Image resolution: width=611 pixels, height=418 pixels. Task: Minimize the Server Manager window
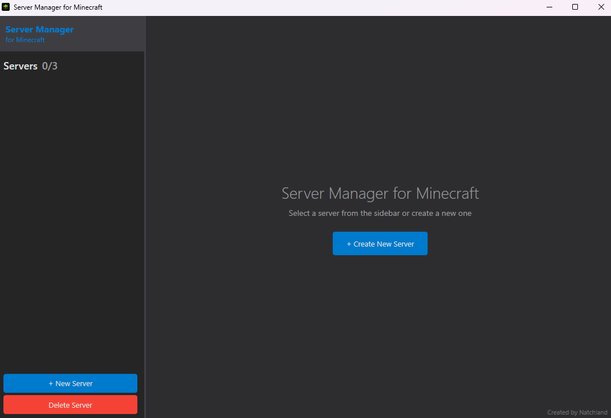(x=549, y=7)
